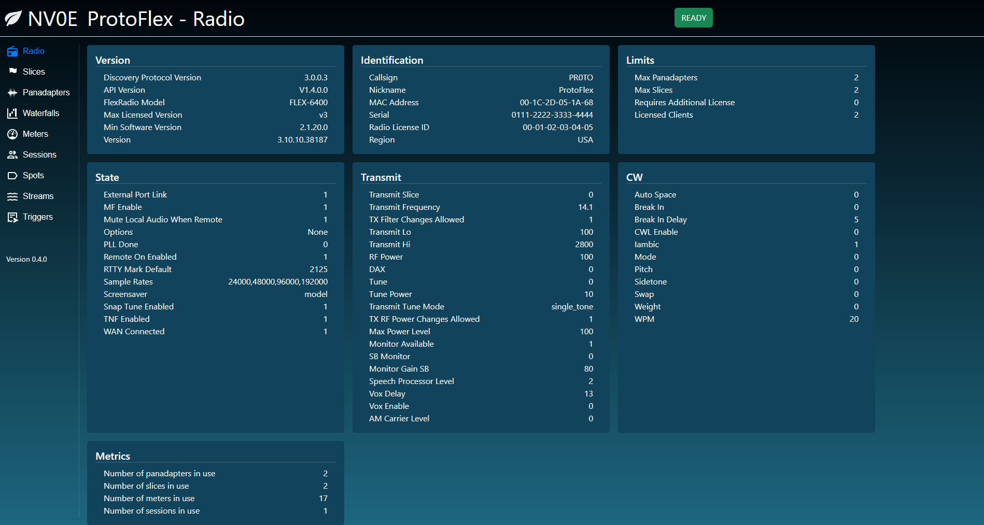Click the Screensaver model value

tap(316, 294)
